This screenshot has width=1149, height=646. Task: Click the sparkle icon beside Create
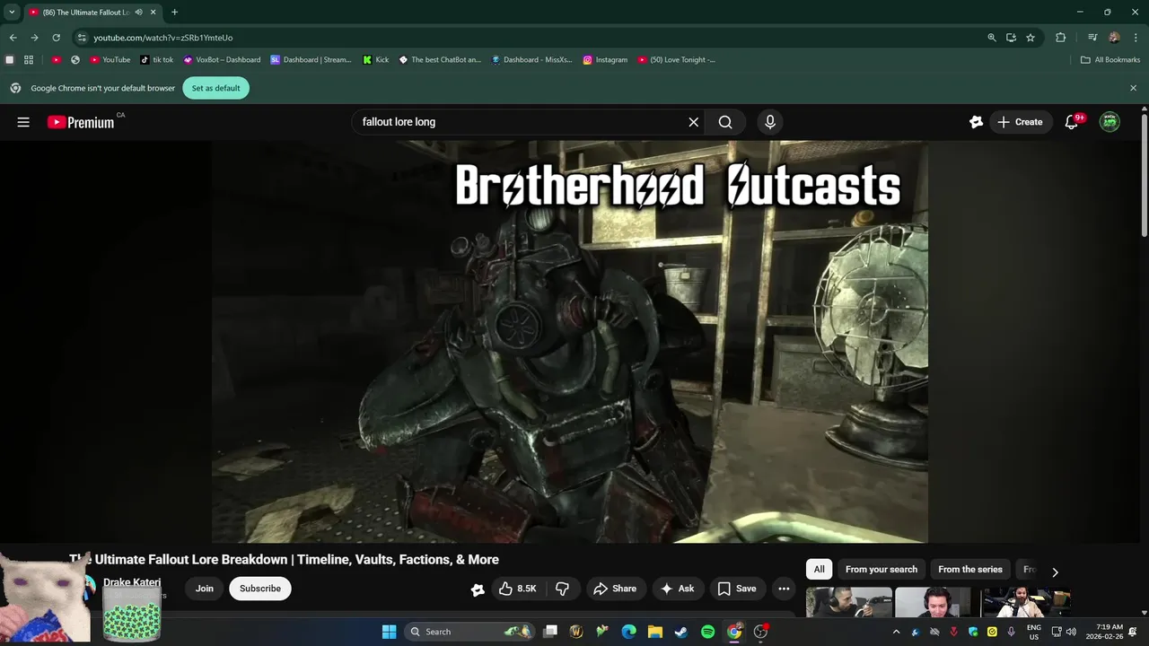[977, 122]
